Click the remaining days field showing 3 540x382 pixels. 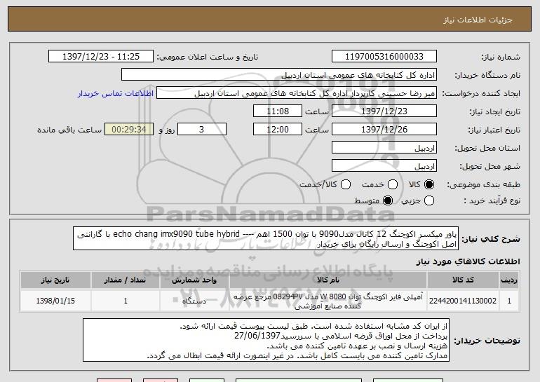tap(202, 130)
